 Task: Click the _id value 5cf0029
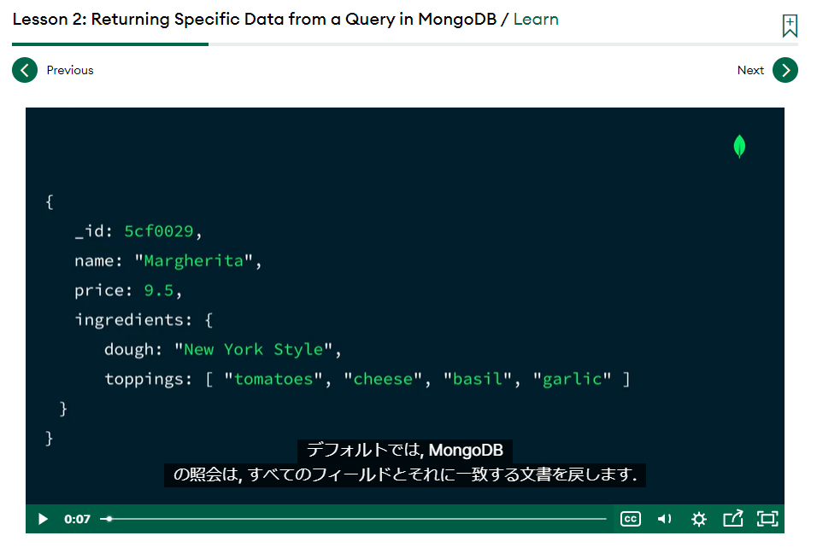158,231
